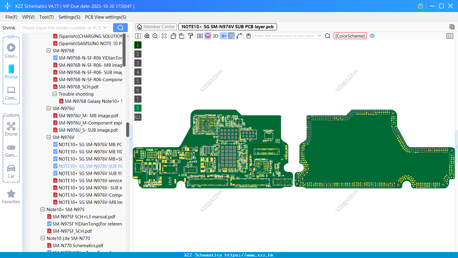Image resolution: width=458 pixels, height=258 pixels.
Task: Open the right side panel icon
Action: click(450, 36)
